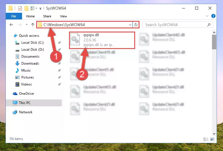Image resolution: width=223 pixels, height=151 pixels.
Task: Click pin icon next to Videos
Action: (59, 84)
